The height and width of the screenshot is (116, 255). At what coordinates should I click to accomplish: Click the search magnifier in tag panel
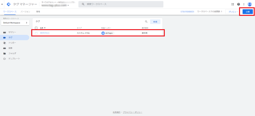pos(146,22)
